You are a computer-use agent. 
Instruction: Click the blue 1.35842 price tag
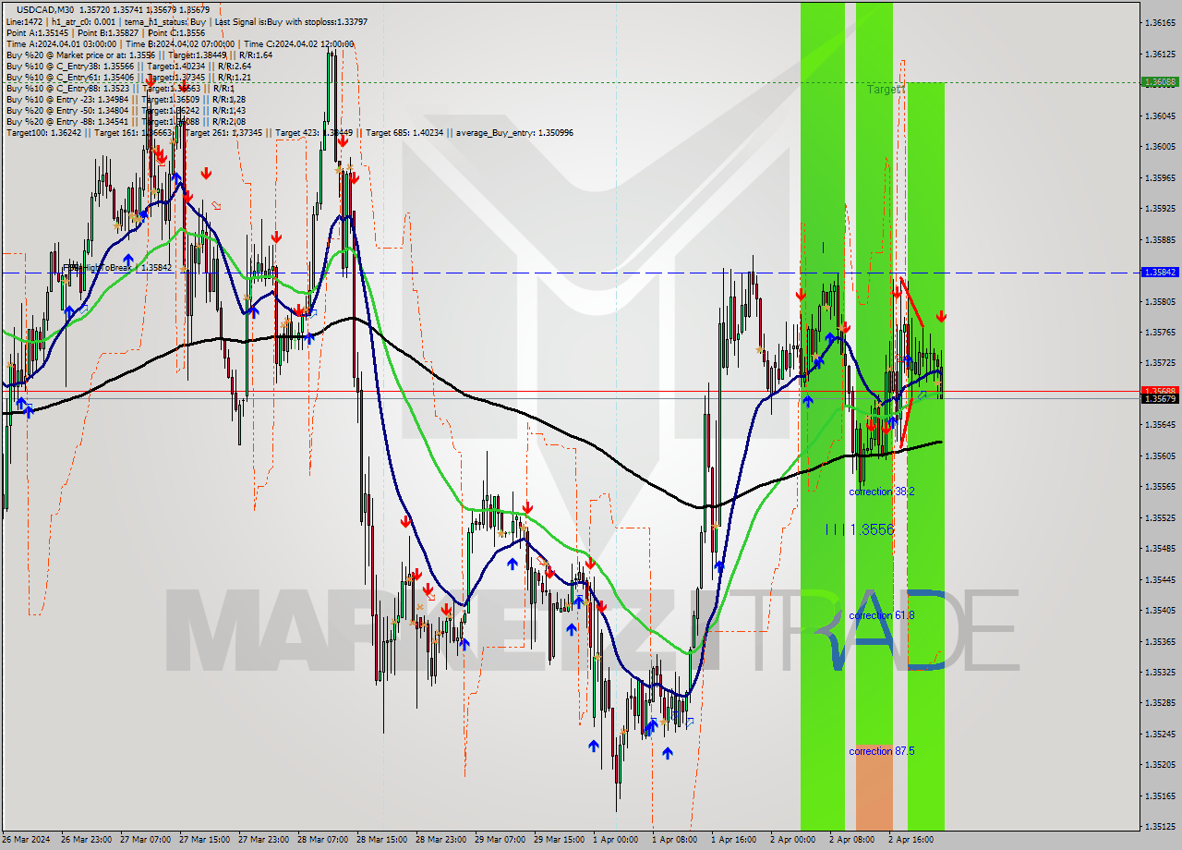[x=1160, y=273]
